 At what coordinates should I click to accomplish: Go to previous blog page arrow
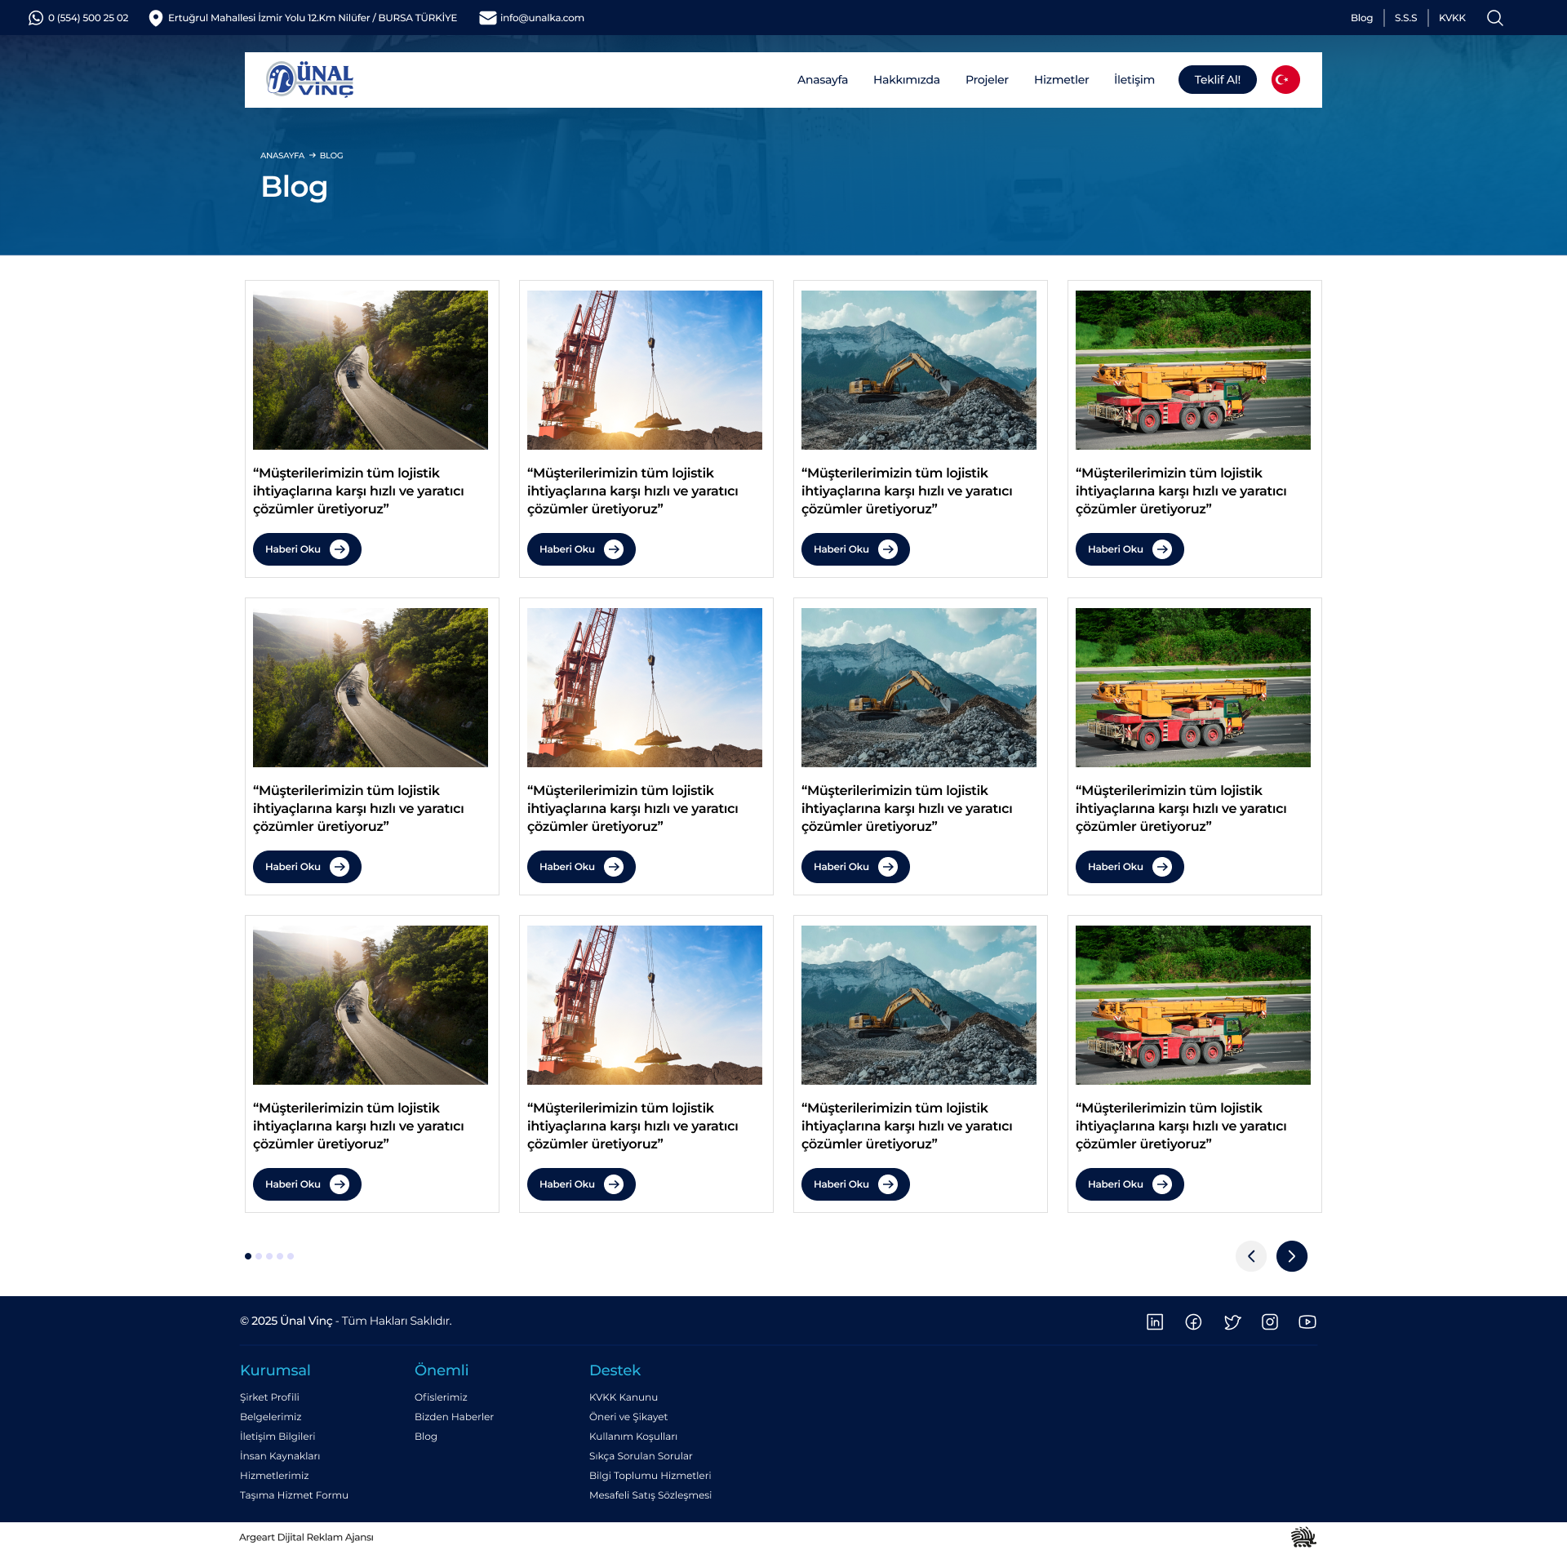coord(1250,1255)
